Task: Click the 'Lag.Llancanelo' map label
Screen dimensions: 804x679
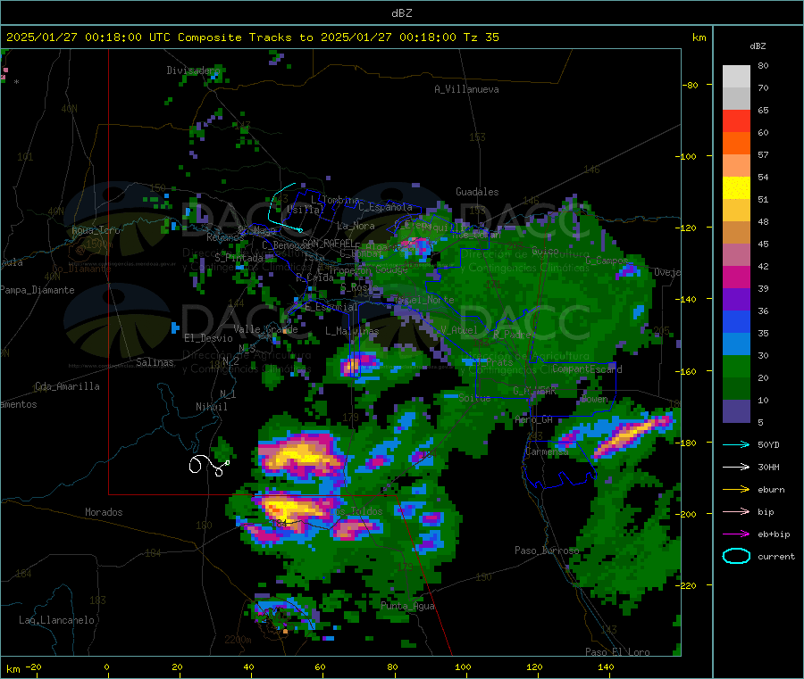Action: click(56, 620)
